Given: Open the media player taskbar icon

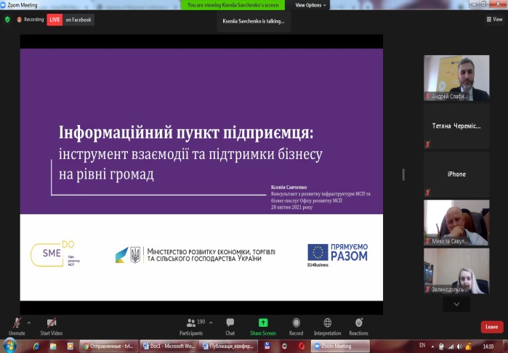Looking at the screenshot, I should pos(70,346).
